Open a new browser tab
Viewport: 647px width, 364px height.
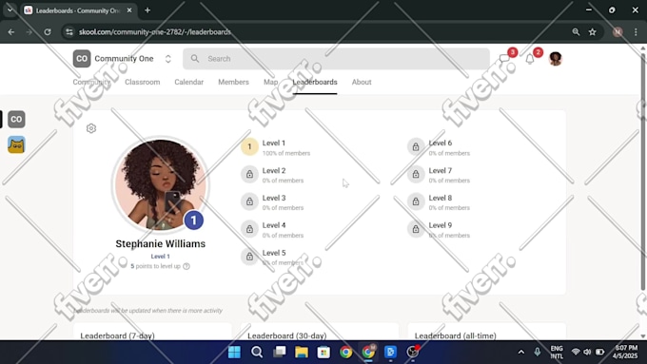click(147, 10)
